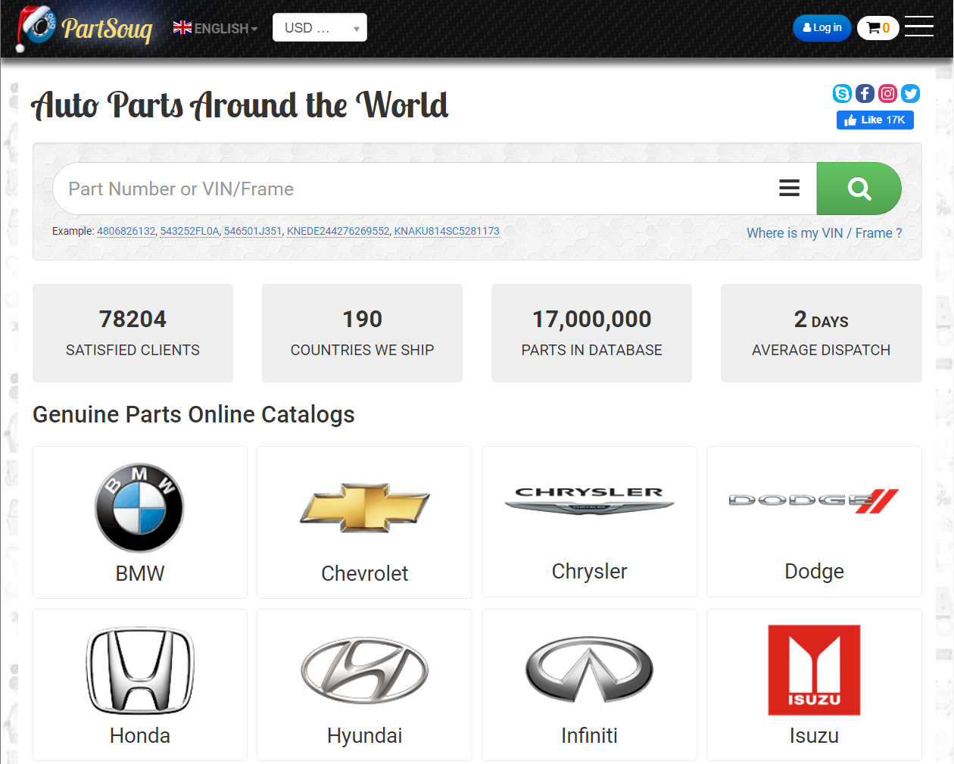Open the Twitter social icon

point(910,93)
